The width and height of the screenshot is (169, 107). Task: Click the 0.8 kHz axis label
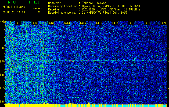(x=2, y=75)
